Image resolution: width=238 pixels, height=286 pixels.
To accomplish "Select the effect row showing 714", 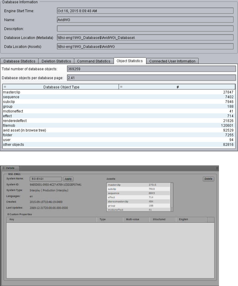I will pyautogui.click(x=119, y=116).
